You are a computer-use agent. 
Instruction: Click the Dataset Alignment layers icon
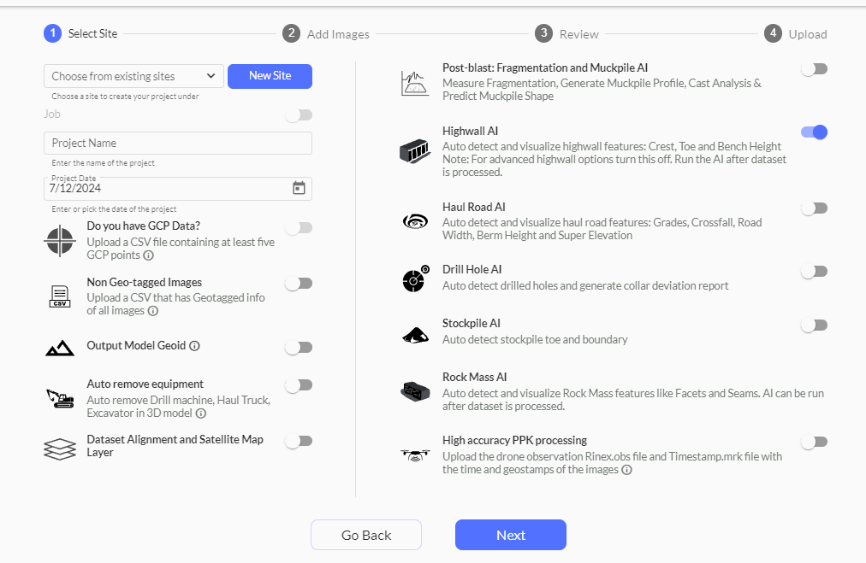(x=60, y=449)
